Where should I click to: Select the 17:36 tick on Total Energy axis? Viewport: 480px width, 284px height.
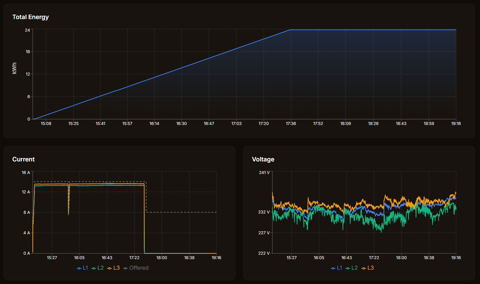(291, 124)
